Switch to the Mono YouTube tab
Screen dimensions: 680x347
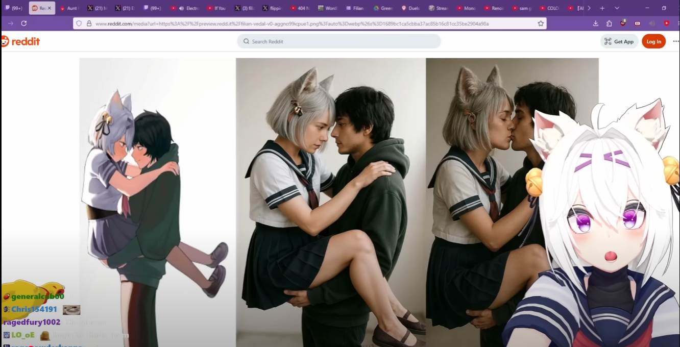pyautogui.click(x=466, y=8)
